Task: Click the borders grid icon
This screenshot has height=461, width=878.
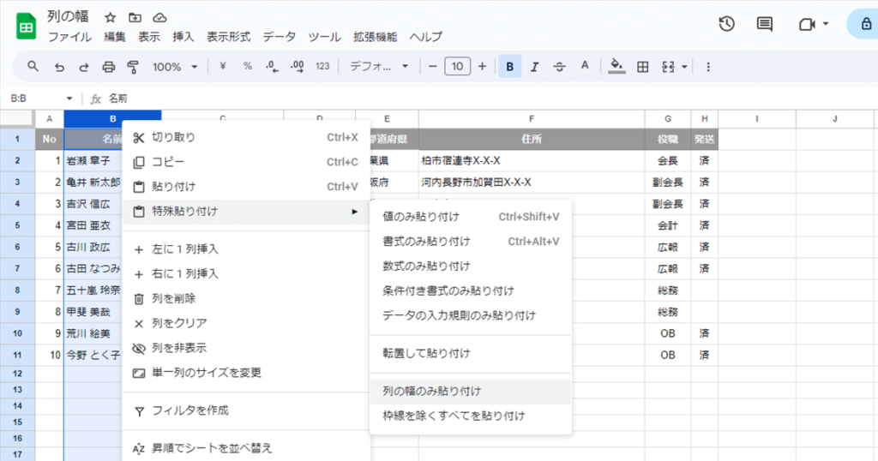Action: [643, 67]
